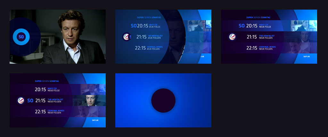The height and width of the screenshot is (137, 328).
Task: Click the 20:15 time in the purple SO 20:15 frame
Action: (252, 26)
